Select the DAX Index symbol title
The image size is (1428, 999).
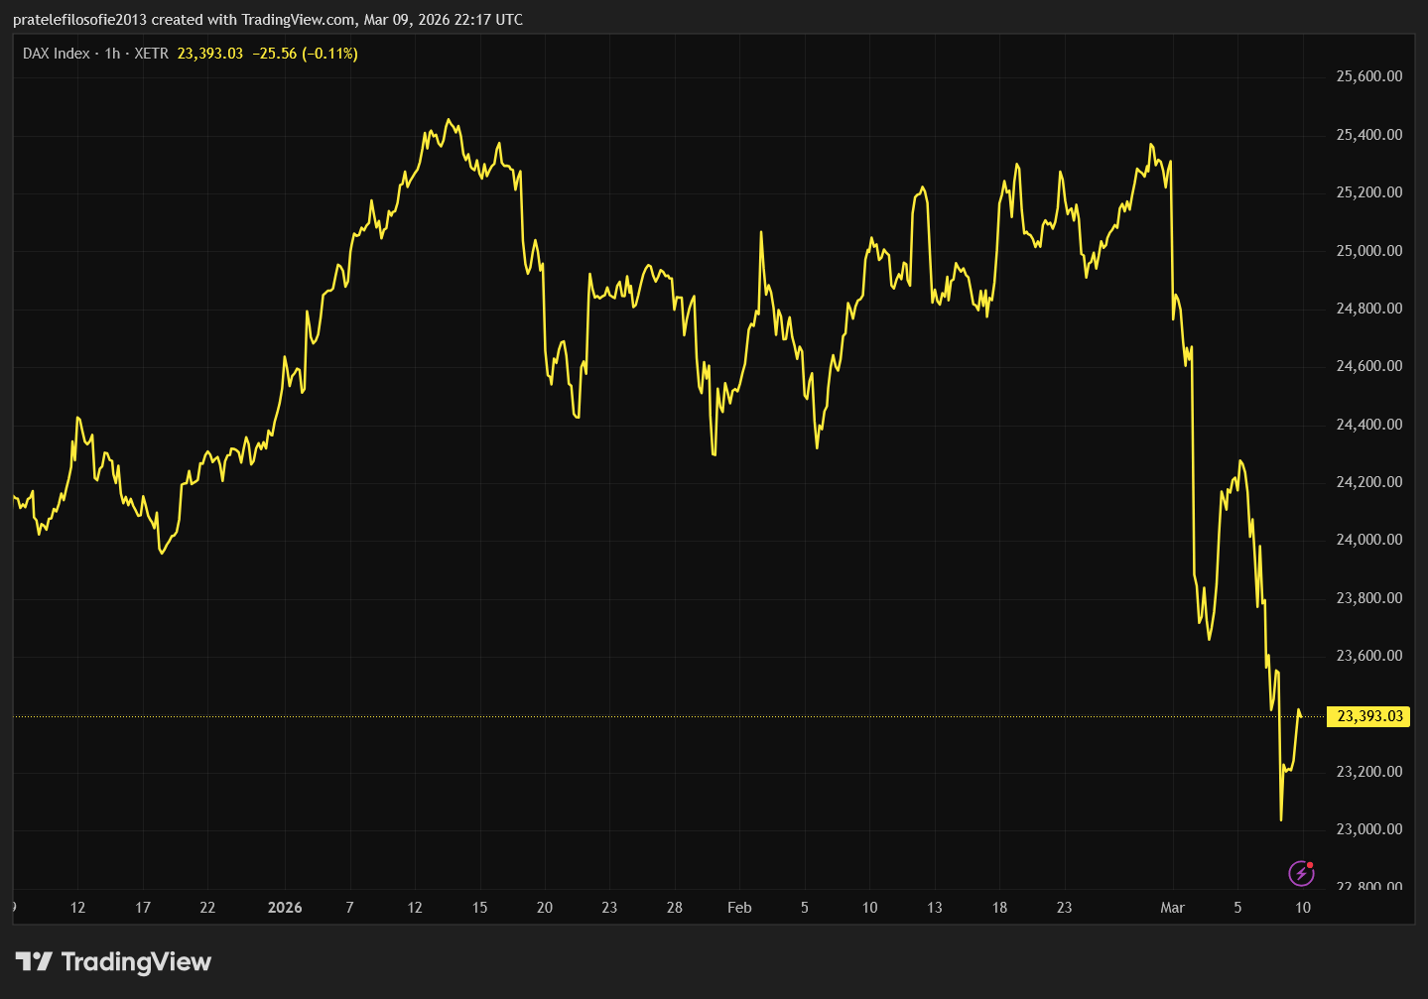pyautogui.click(x=56, y=54)
